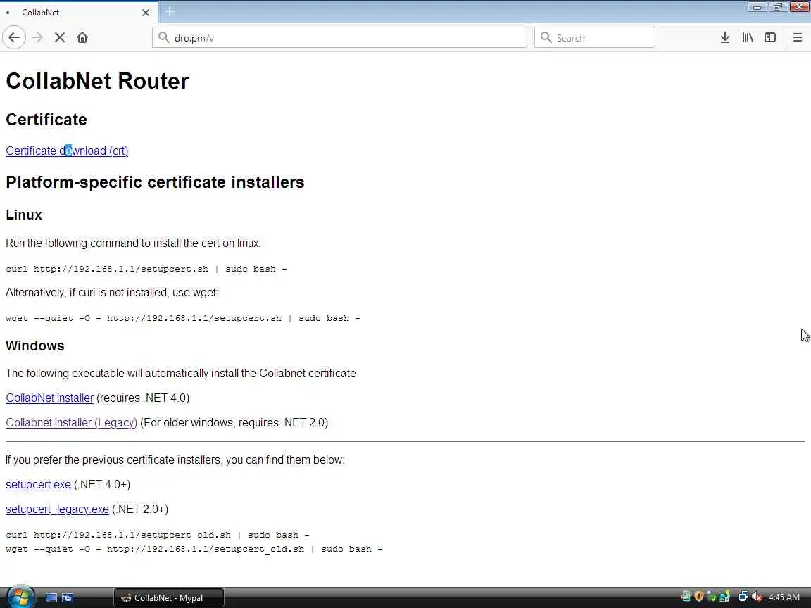Click the Windows section heading
Viewport: 811px width, 608px height.
[x=35, y=346]
